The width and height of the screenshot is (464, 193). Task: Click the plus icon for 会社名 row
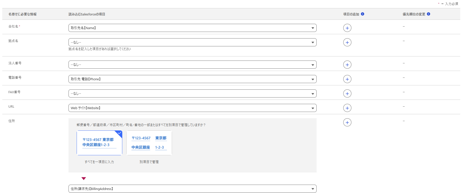click(x=347, y=28)
